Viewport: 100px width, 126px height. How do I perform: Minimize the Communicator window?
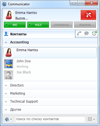[x=74, y=3]
